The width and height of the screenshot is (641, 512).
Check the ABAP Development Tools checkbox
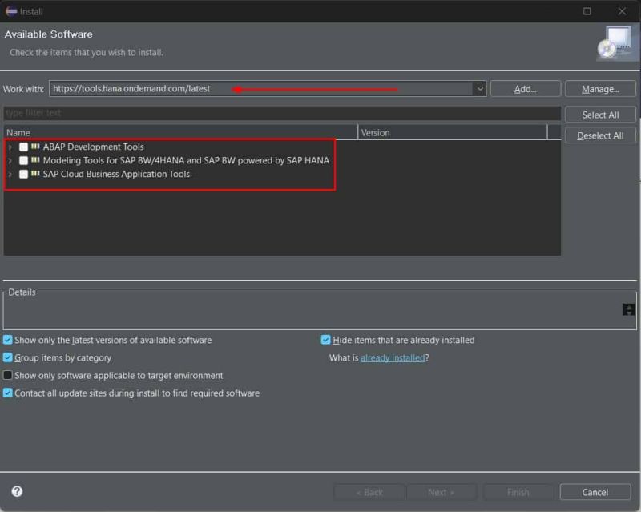(x=25, y=147)
